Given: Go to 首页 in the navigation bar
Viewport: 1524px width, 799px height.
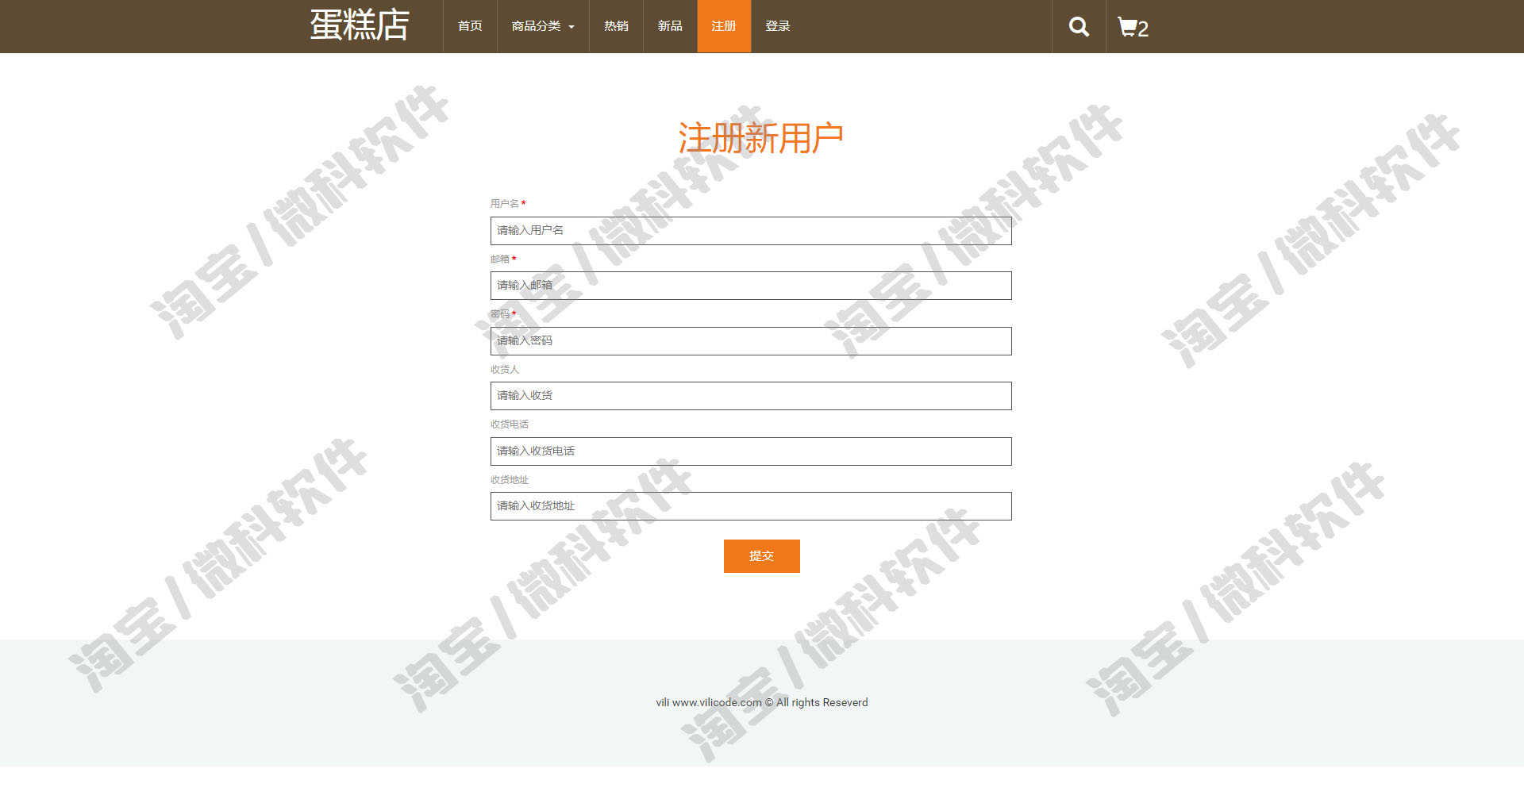Looking at the screenshot, I should pyautogui.click(x=470, y=26).
